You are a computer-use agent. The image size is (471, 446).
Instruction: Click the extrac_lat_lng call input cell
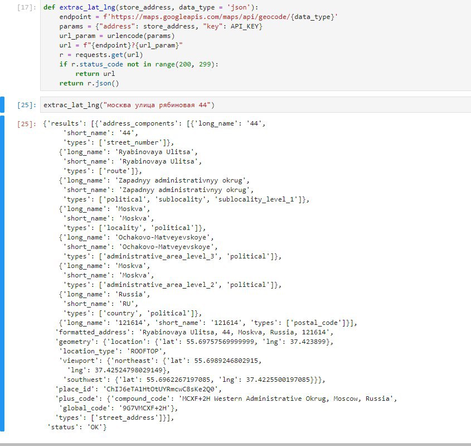tap(255, 105)
